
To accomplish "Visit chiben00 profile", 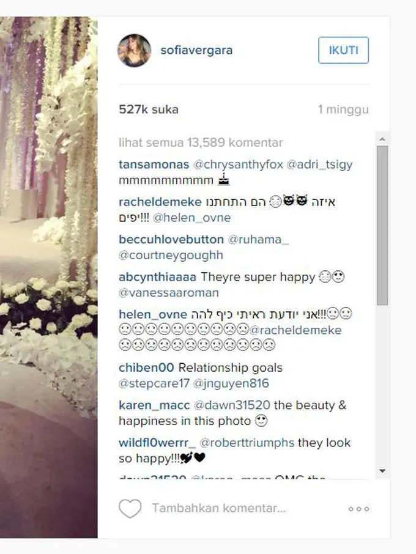I will 146,367.
